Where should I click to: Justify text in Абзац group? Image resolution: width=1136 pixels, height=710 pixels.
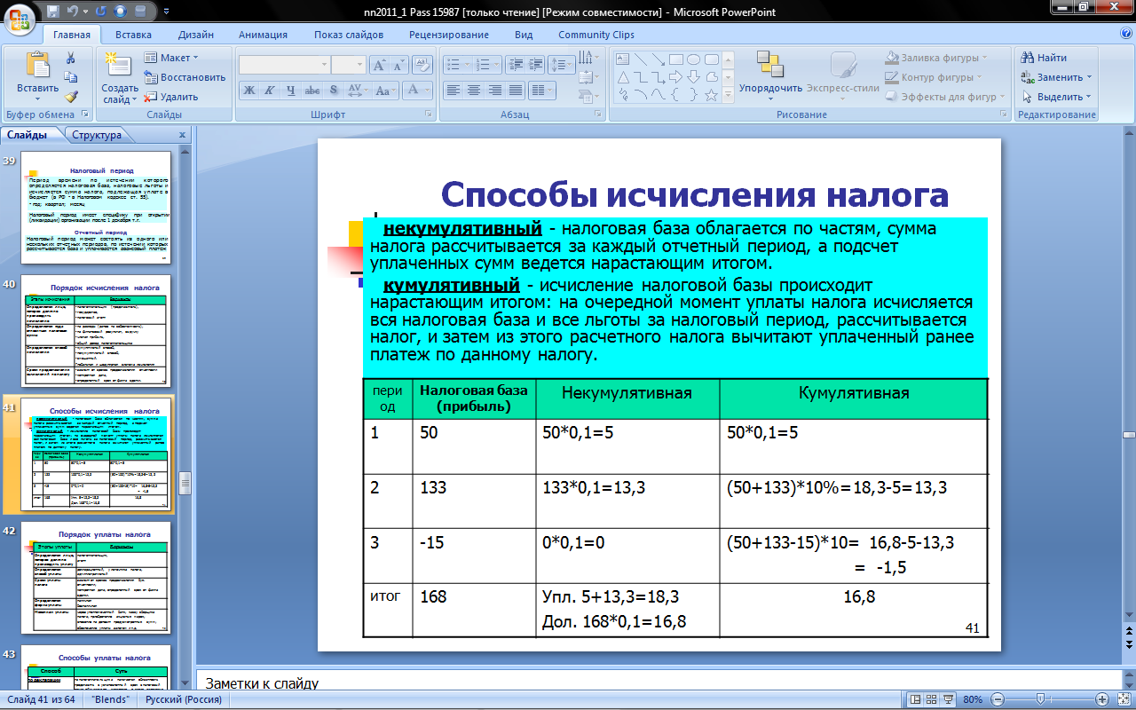(x=514, y=91)
